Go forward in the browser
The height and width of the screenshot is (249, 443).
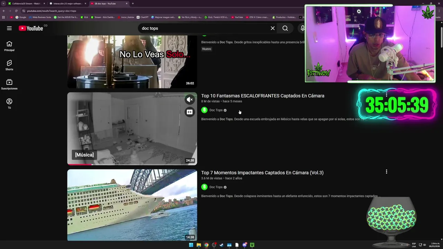click(x=10, y=11)
